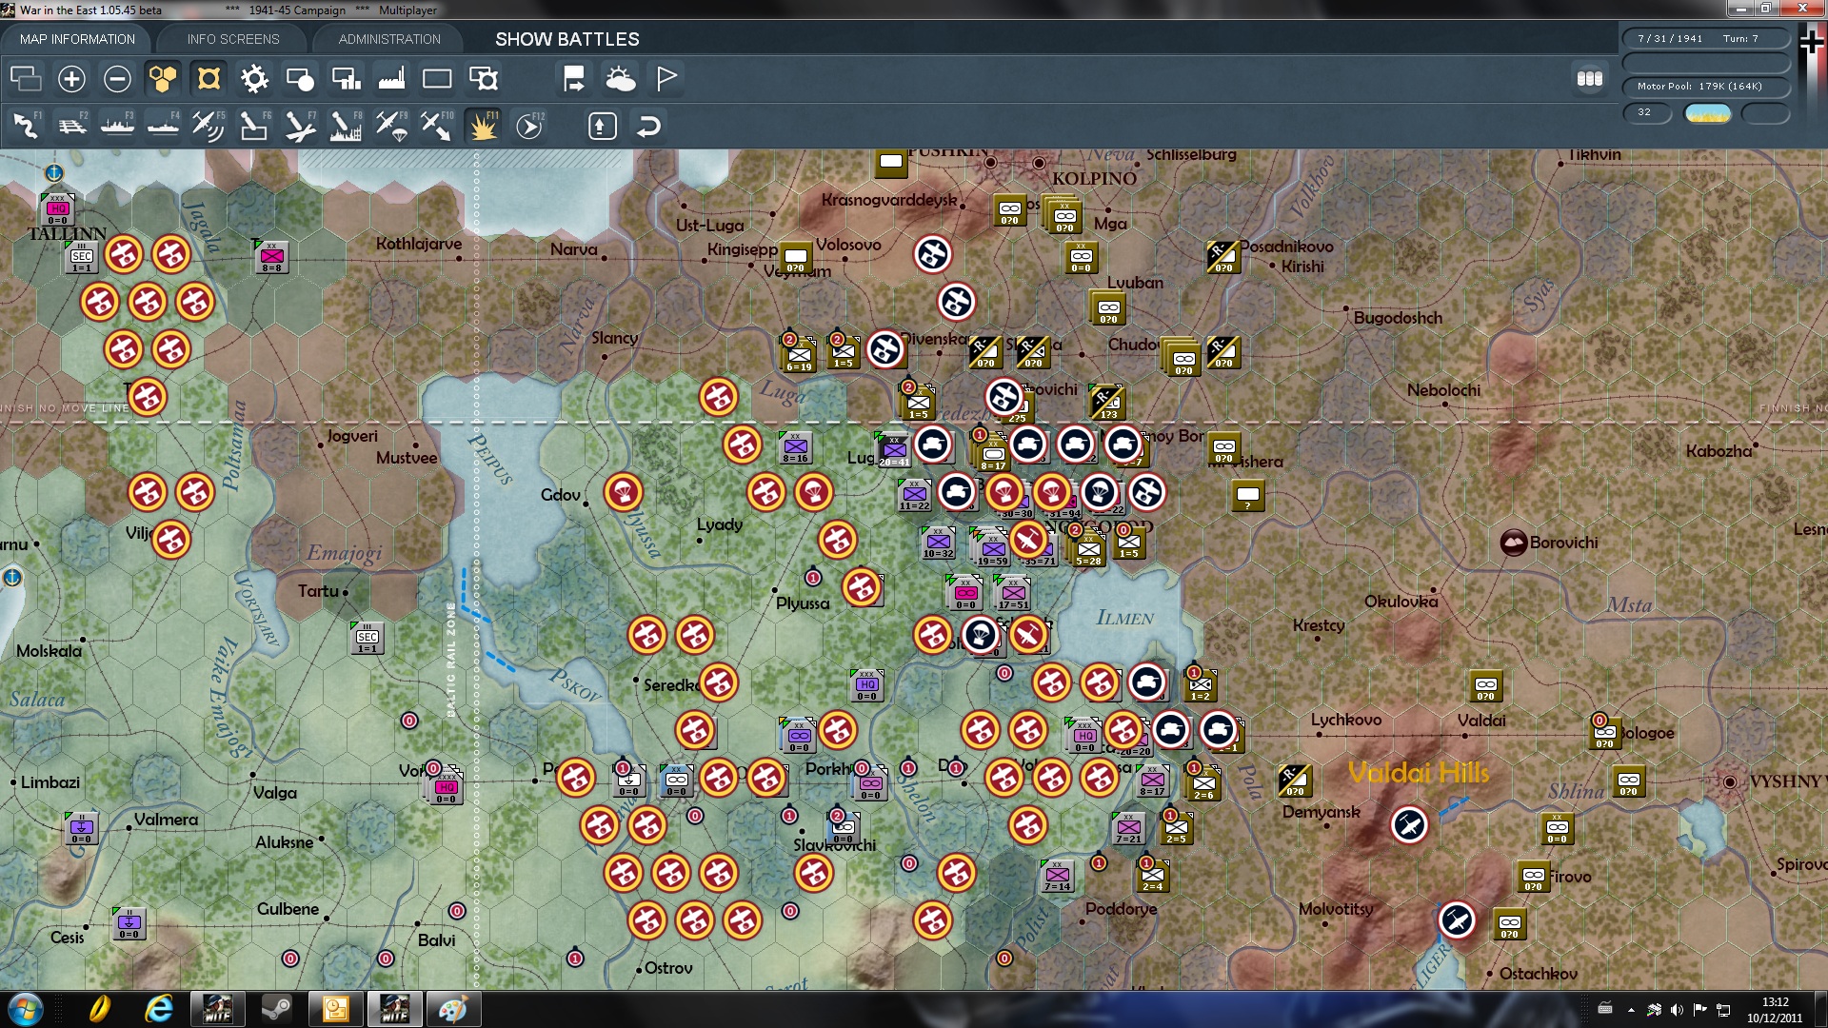The width and height of the screenshot is (1828, 1028).
Task: Zoom out the map with minus icon
Action: point(117,79)
